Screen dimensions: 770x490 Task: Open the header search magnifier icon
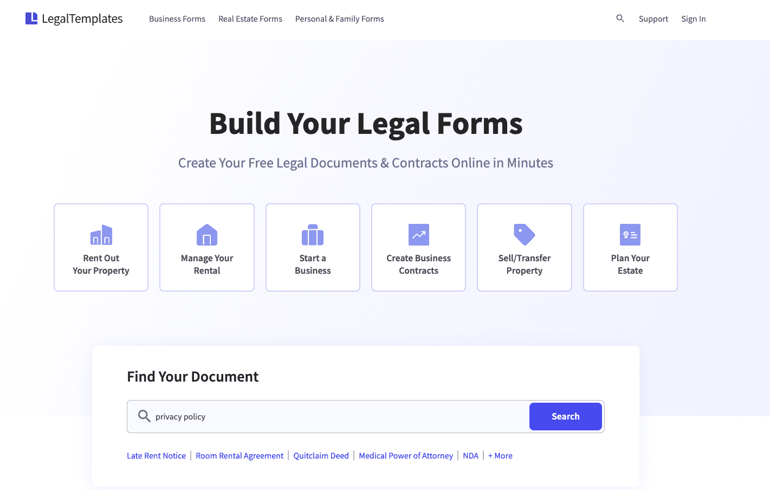point(620,18)
